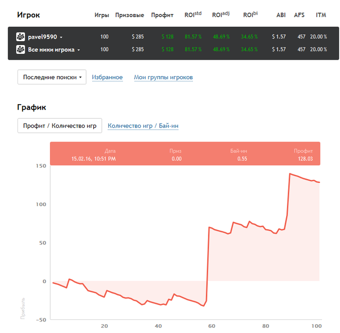Select the Профит / Количество игр tab
The width and height of the screenshot is (340, 333).
point(60,126)
